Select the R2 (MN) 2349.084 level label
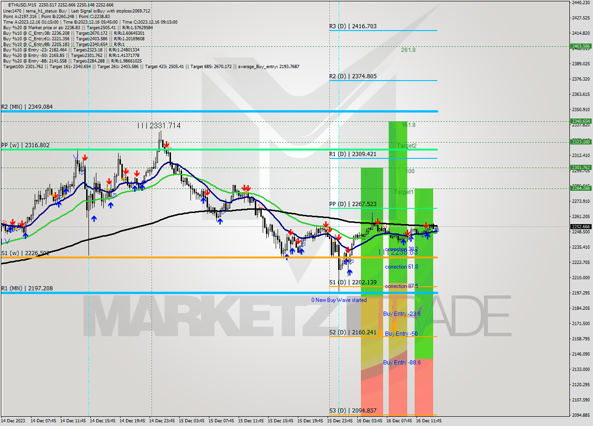Screen dimensions: 593x426 [27, 106]
